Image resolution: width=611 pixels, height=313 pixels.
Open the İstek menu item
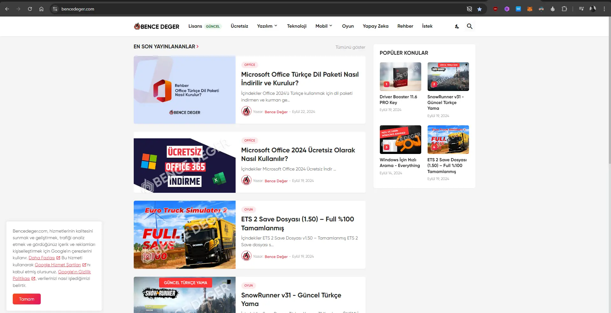[427, 26]
